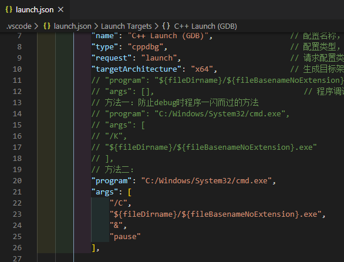Place cursor in the "name" key
The width and height of the screenshot is (344, 262).
(104, 36)
